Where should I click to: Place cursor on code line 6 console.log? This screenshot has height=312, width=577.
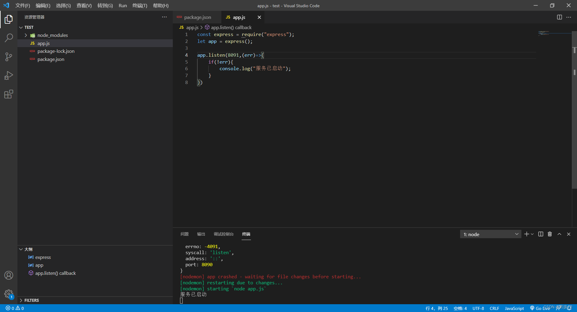pyautogui.click(x=255, y=69)
